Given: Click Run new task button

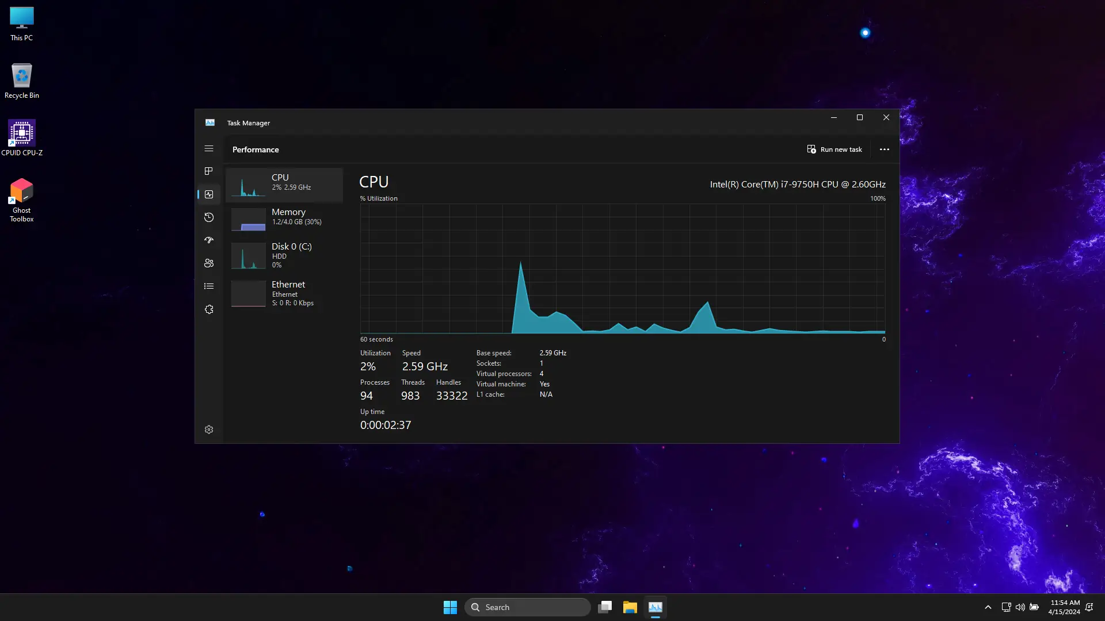Looking at the screenshot, I should pos(835,149).
